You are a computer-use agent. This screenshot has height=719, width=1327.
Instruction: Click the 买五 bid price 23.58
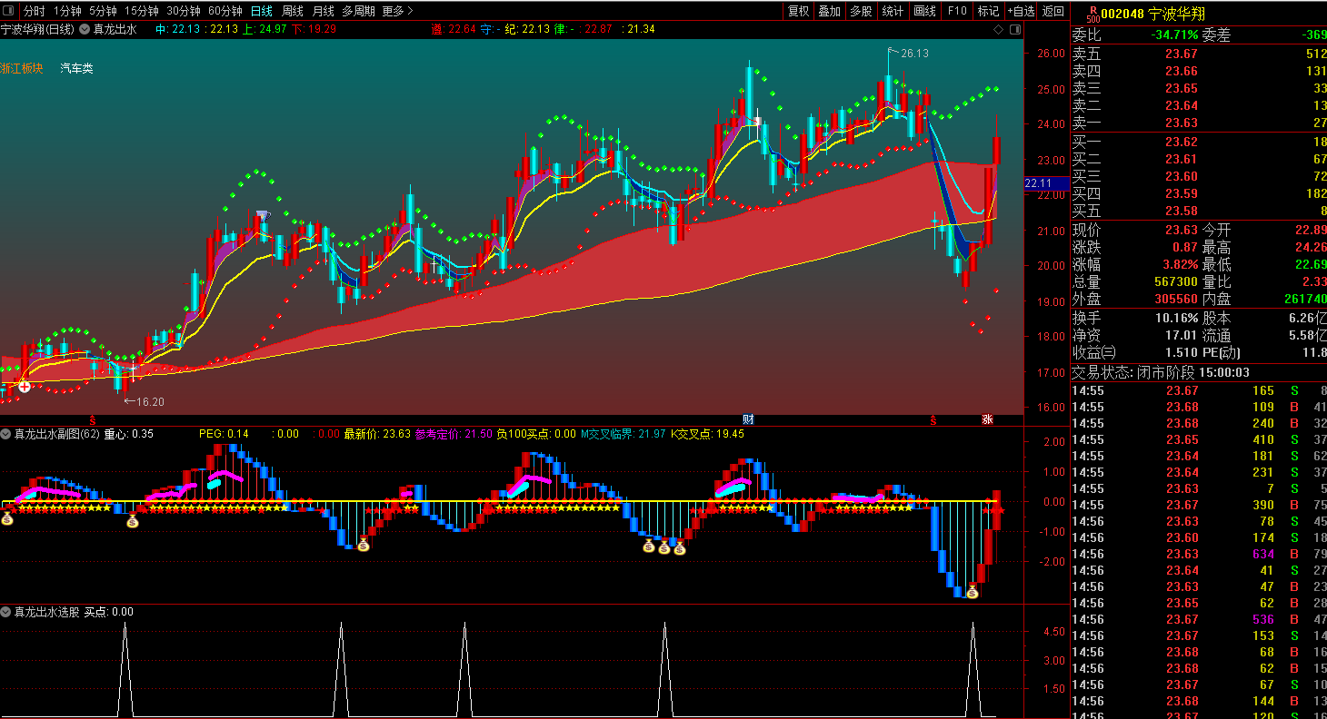pos(1182,211)
